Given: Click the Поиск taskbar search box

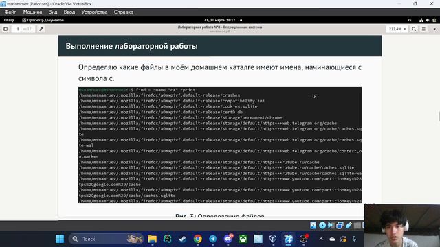Looking at the screenshot, I should pyautogui.click(x=106, y=239).
